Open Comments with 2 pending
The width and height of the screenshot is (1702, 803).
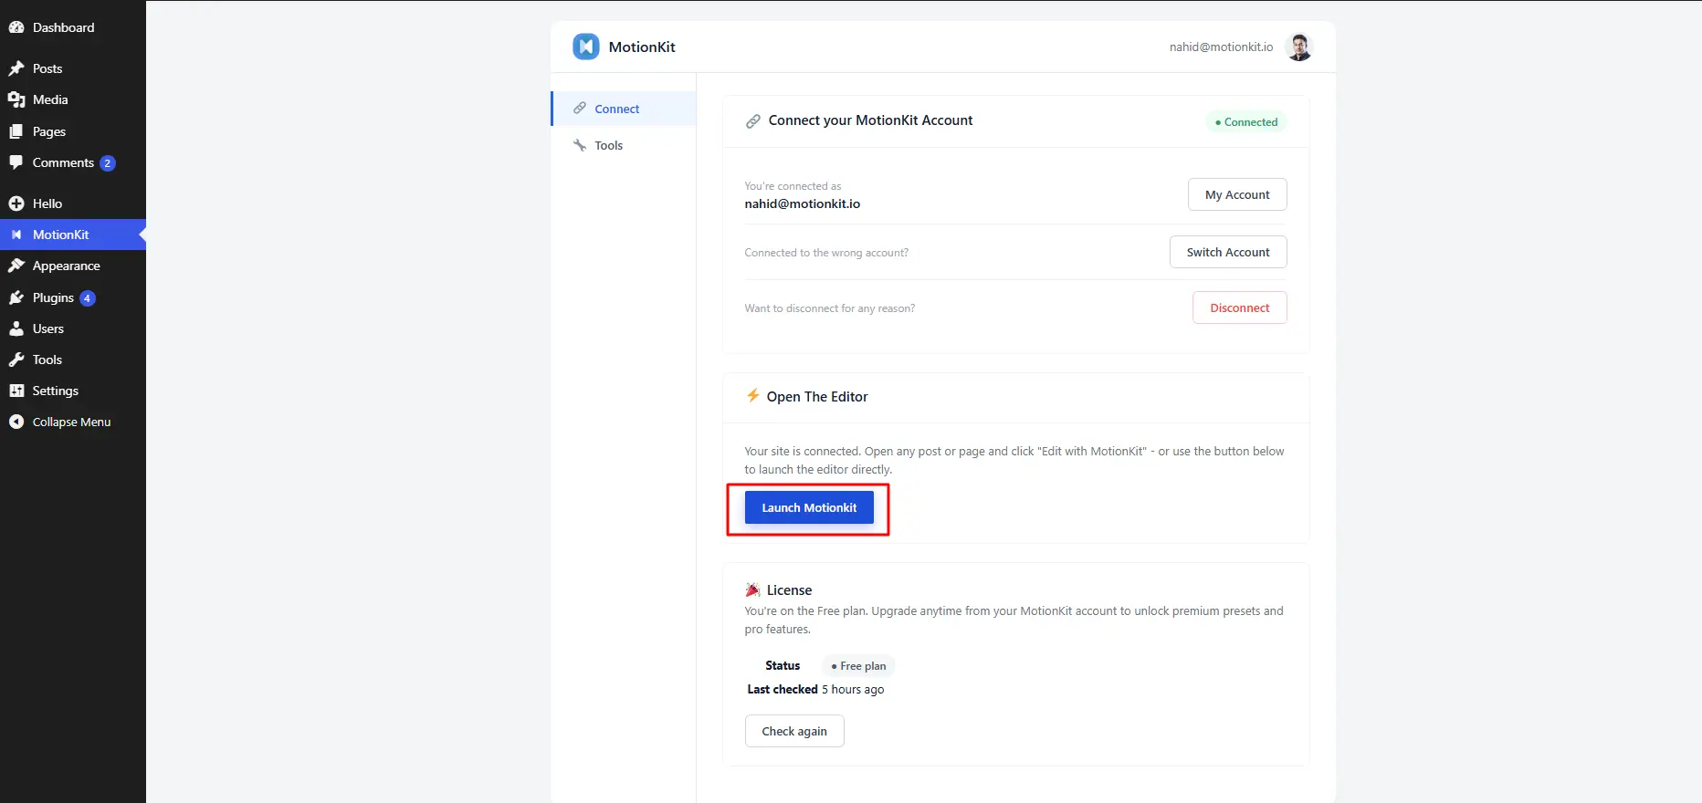(x=73, y=162)
